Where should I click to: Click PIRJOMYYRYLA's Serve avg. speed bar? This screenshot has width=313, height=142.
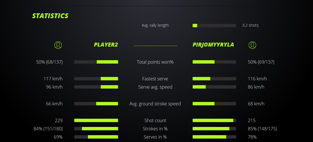click(x=214, y=87)
